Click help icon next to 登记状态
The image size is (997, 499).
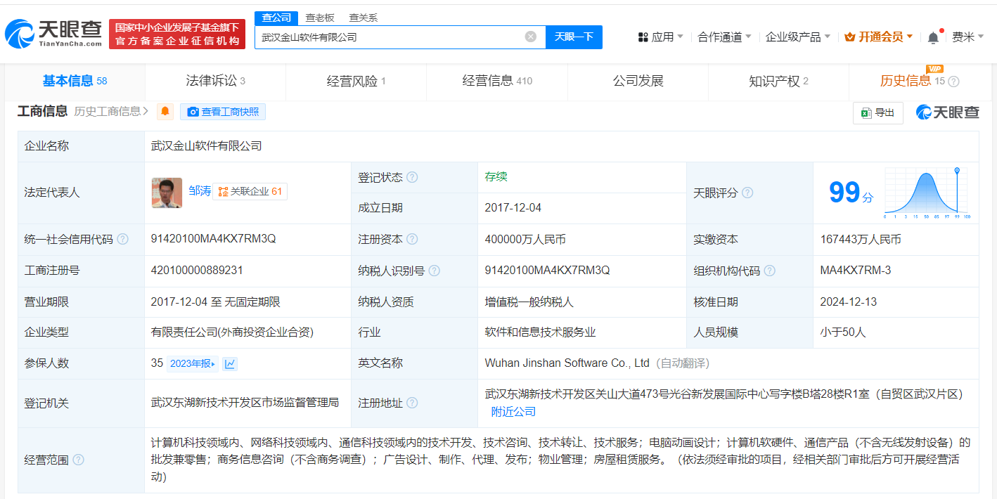coord(412,177)
